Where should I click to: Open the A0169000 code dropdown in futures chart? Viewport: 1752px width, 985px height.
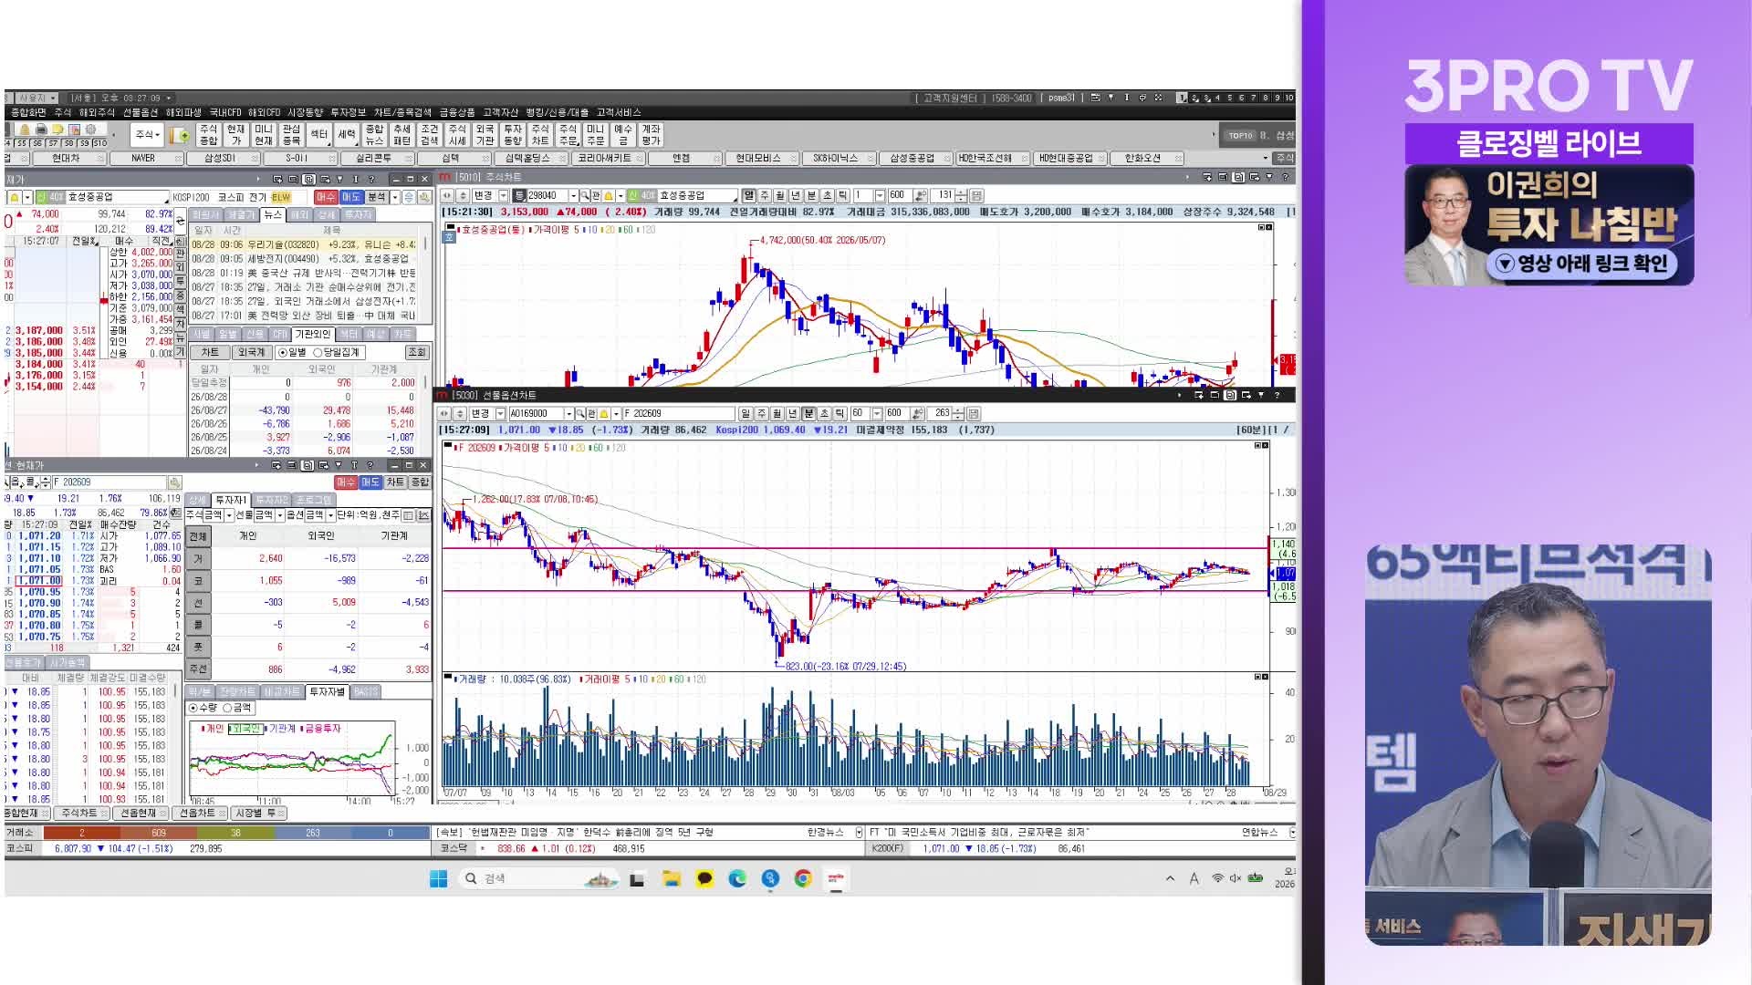pyautogui.click(x=568, y=414)
